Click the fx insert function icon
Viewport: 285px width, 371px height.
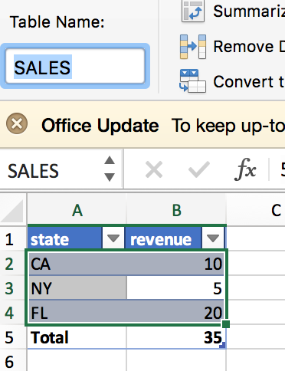point(245,169)
